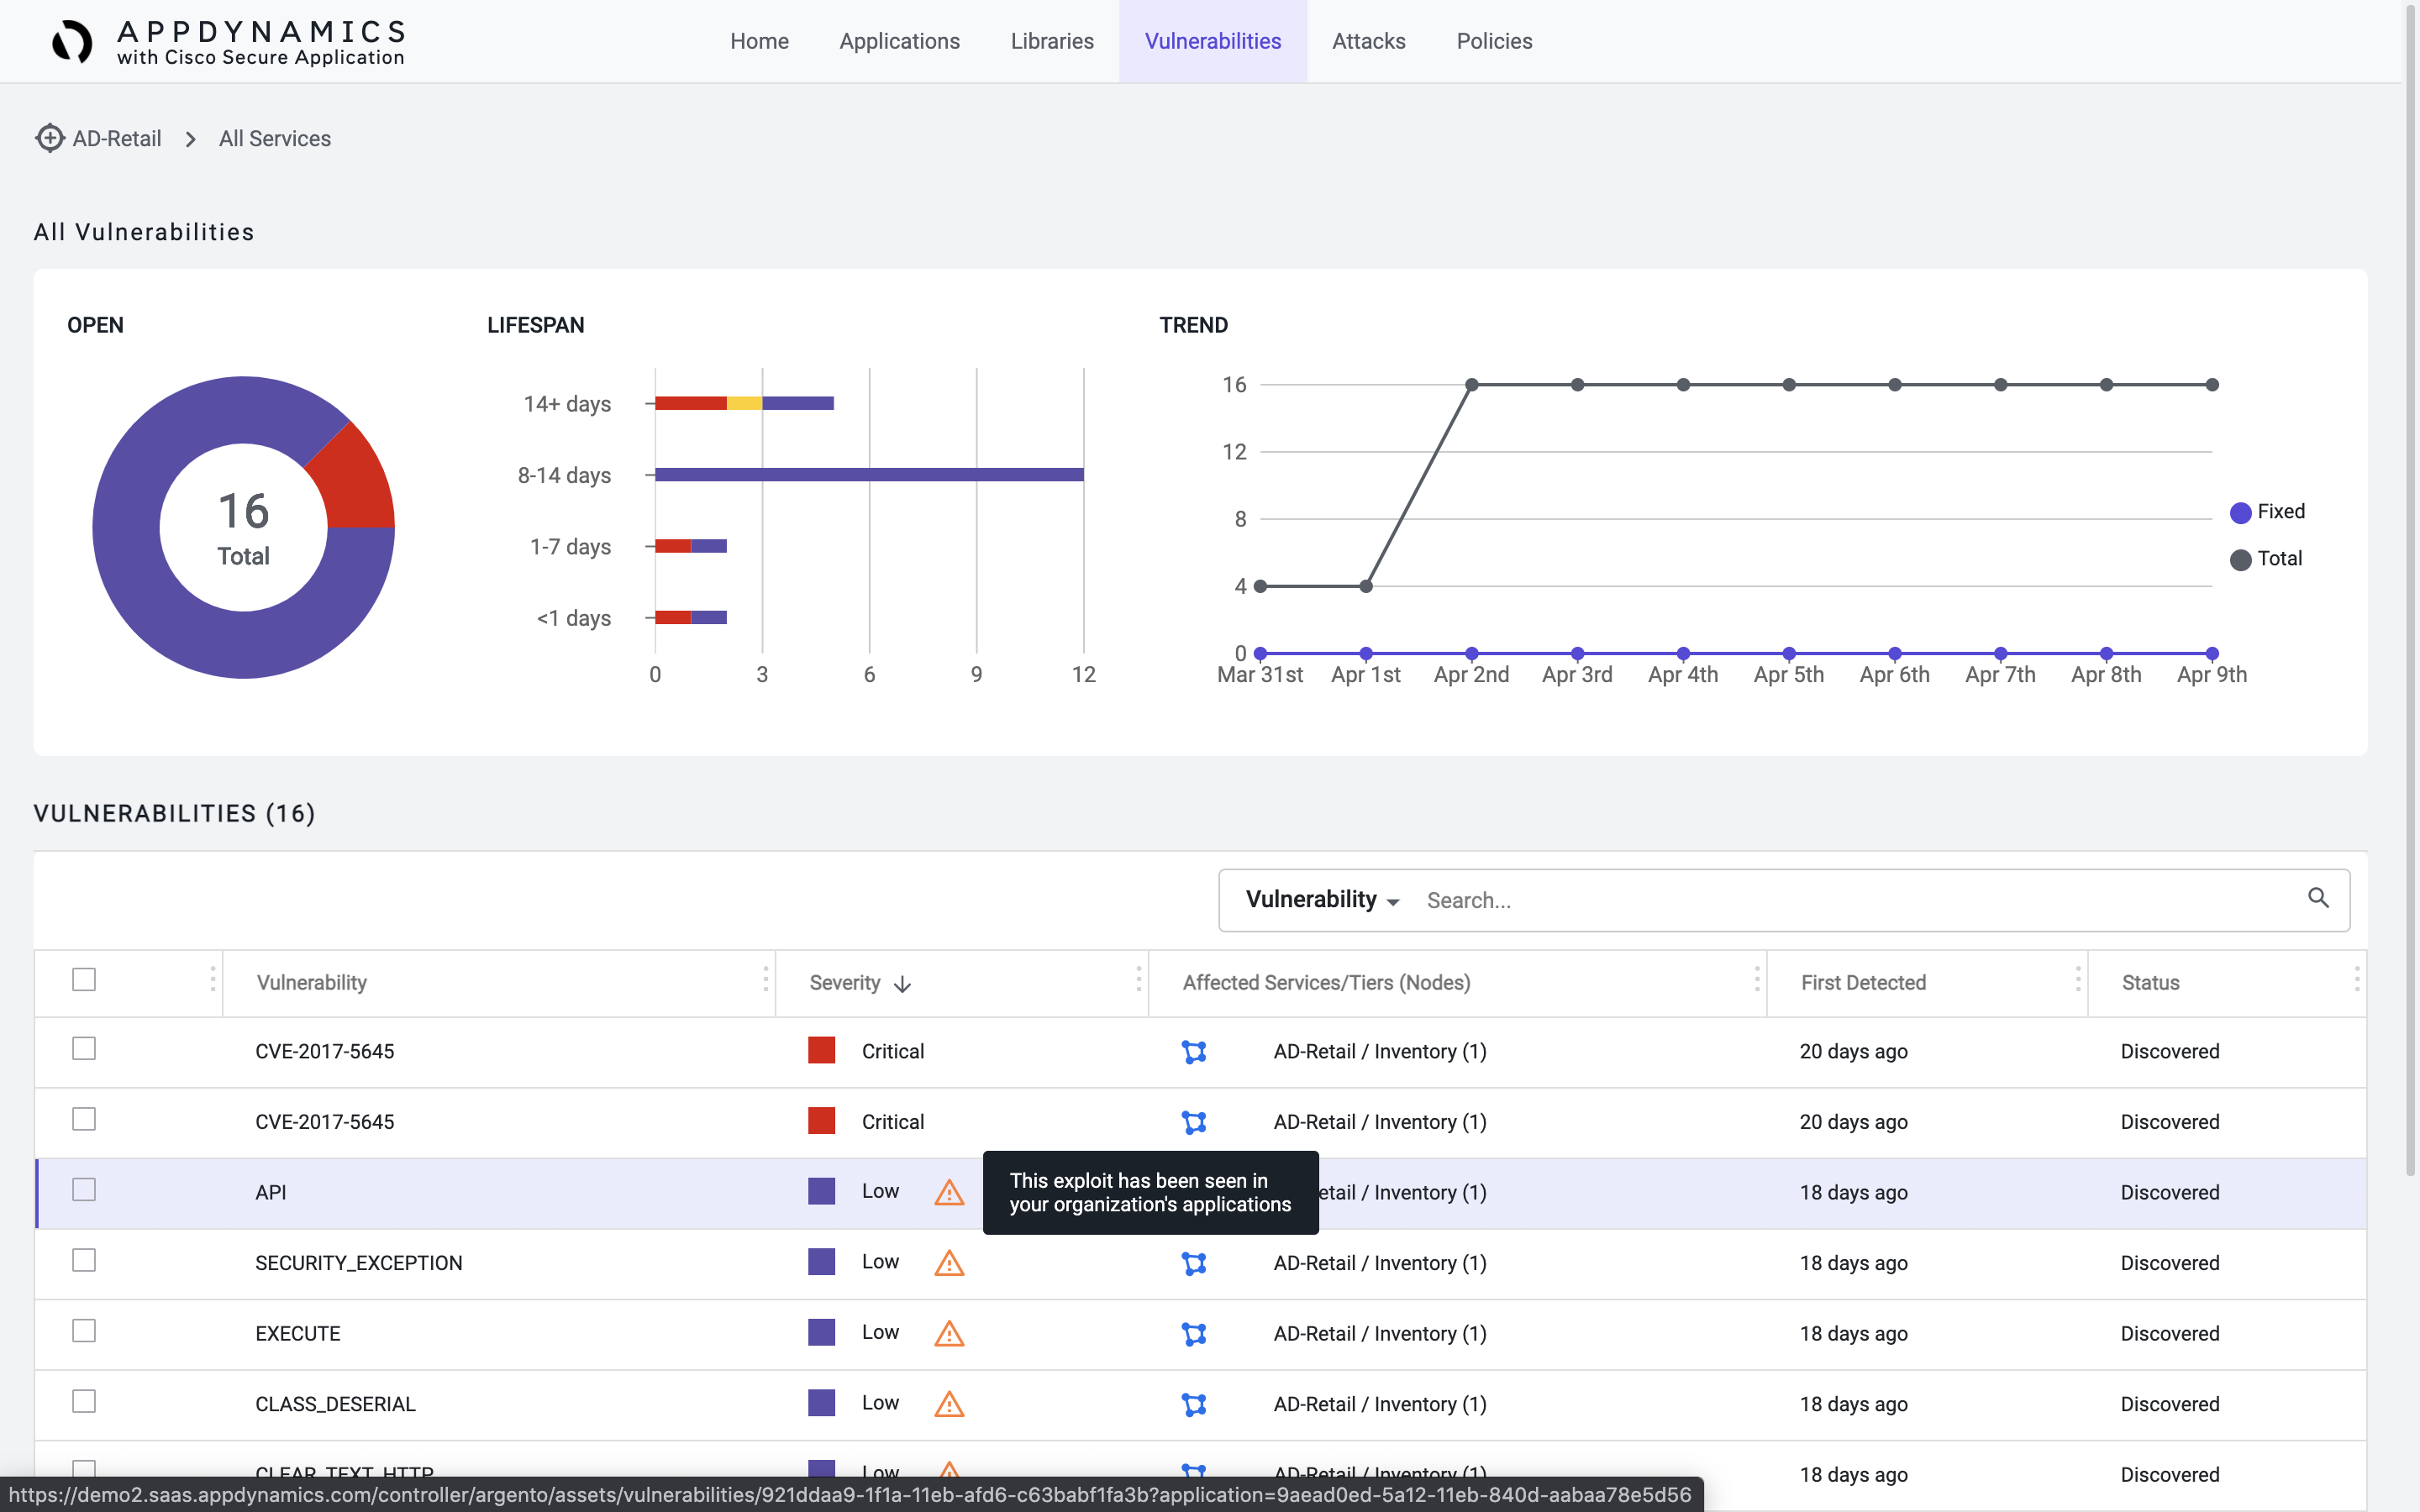Open the Applications tab
The width and height of the screenshot is (2420, 1512).
[x=899, y=41]
